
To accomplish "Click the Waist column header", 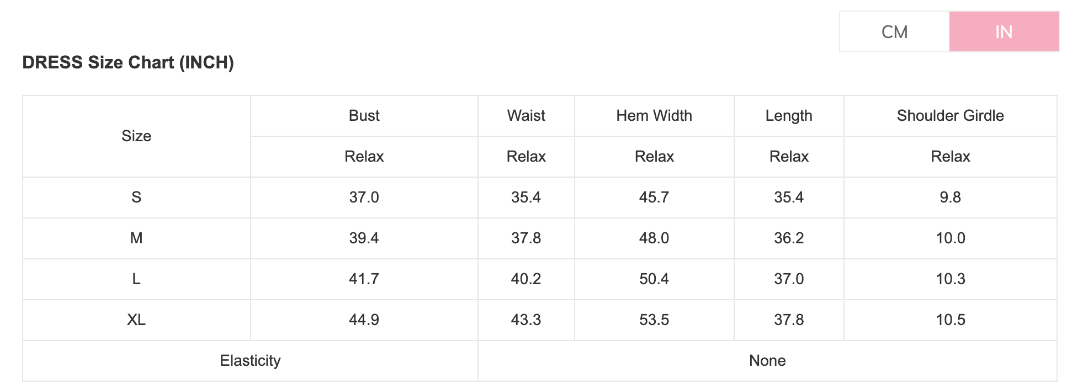I will tap(526, 116).
